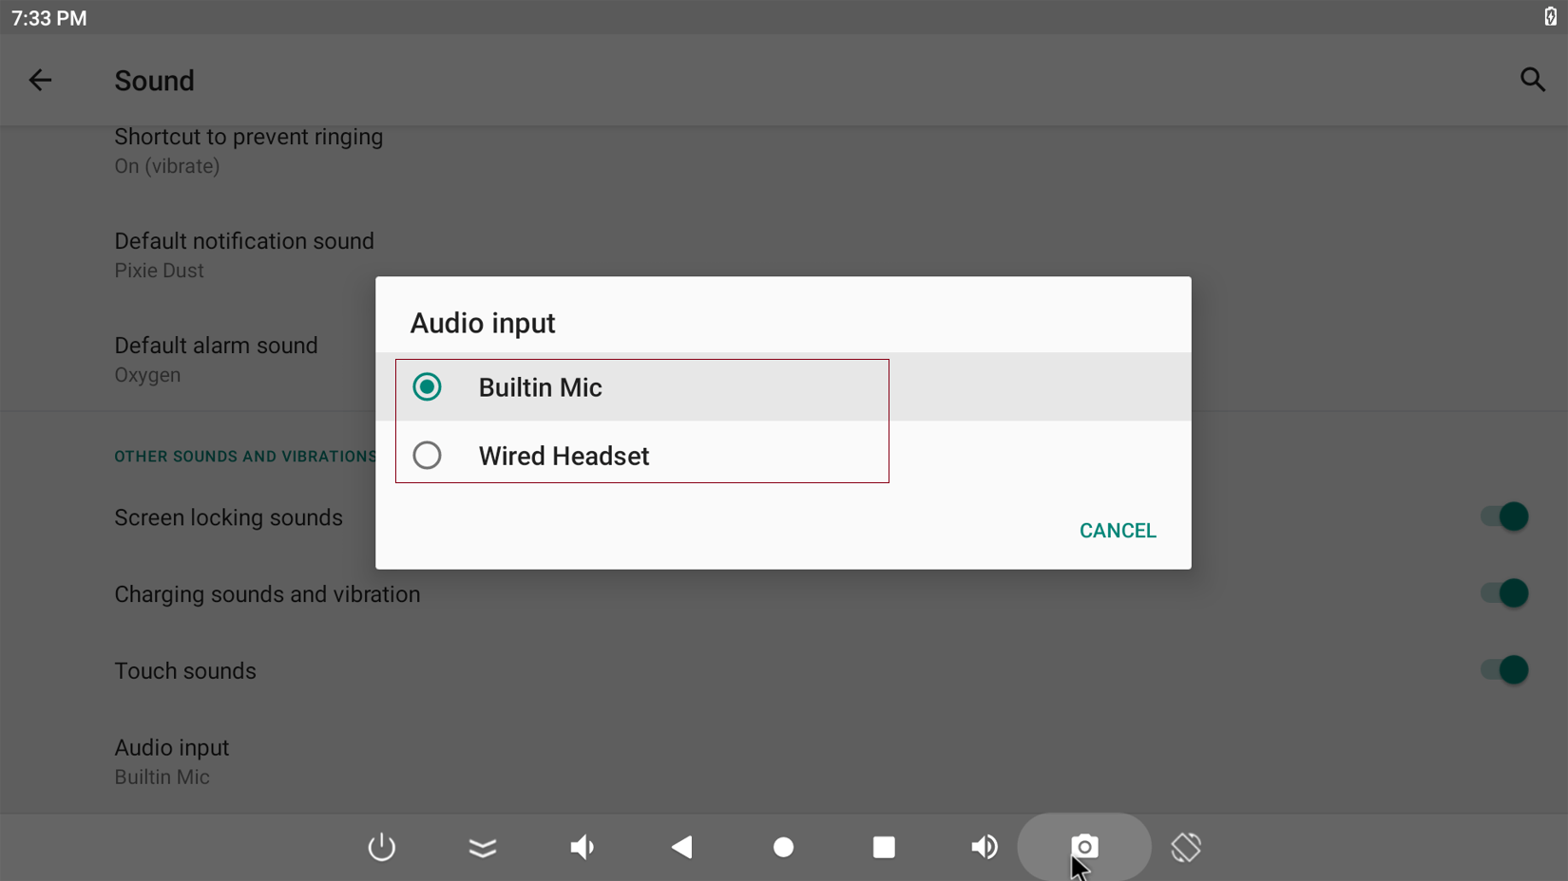This screenshot has height=881, width=1568.
Task: Tap the rotate screen icon
Action: [x=1186, y=847]
